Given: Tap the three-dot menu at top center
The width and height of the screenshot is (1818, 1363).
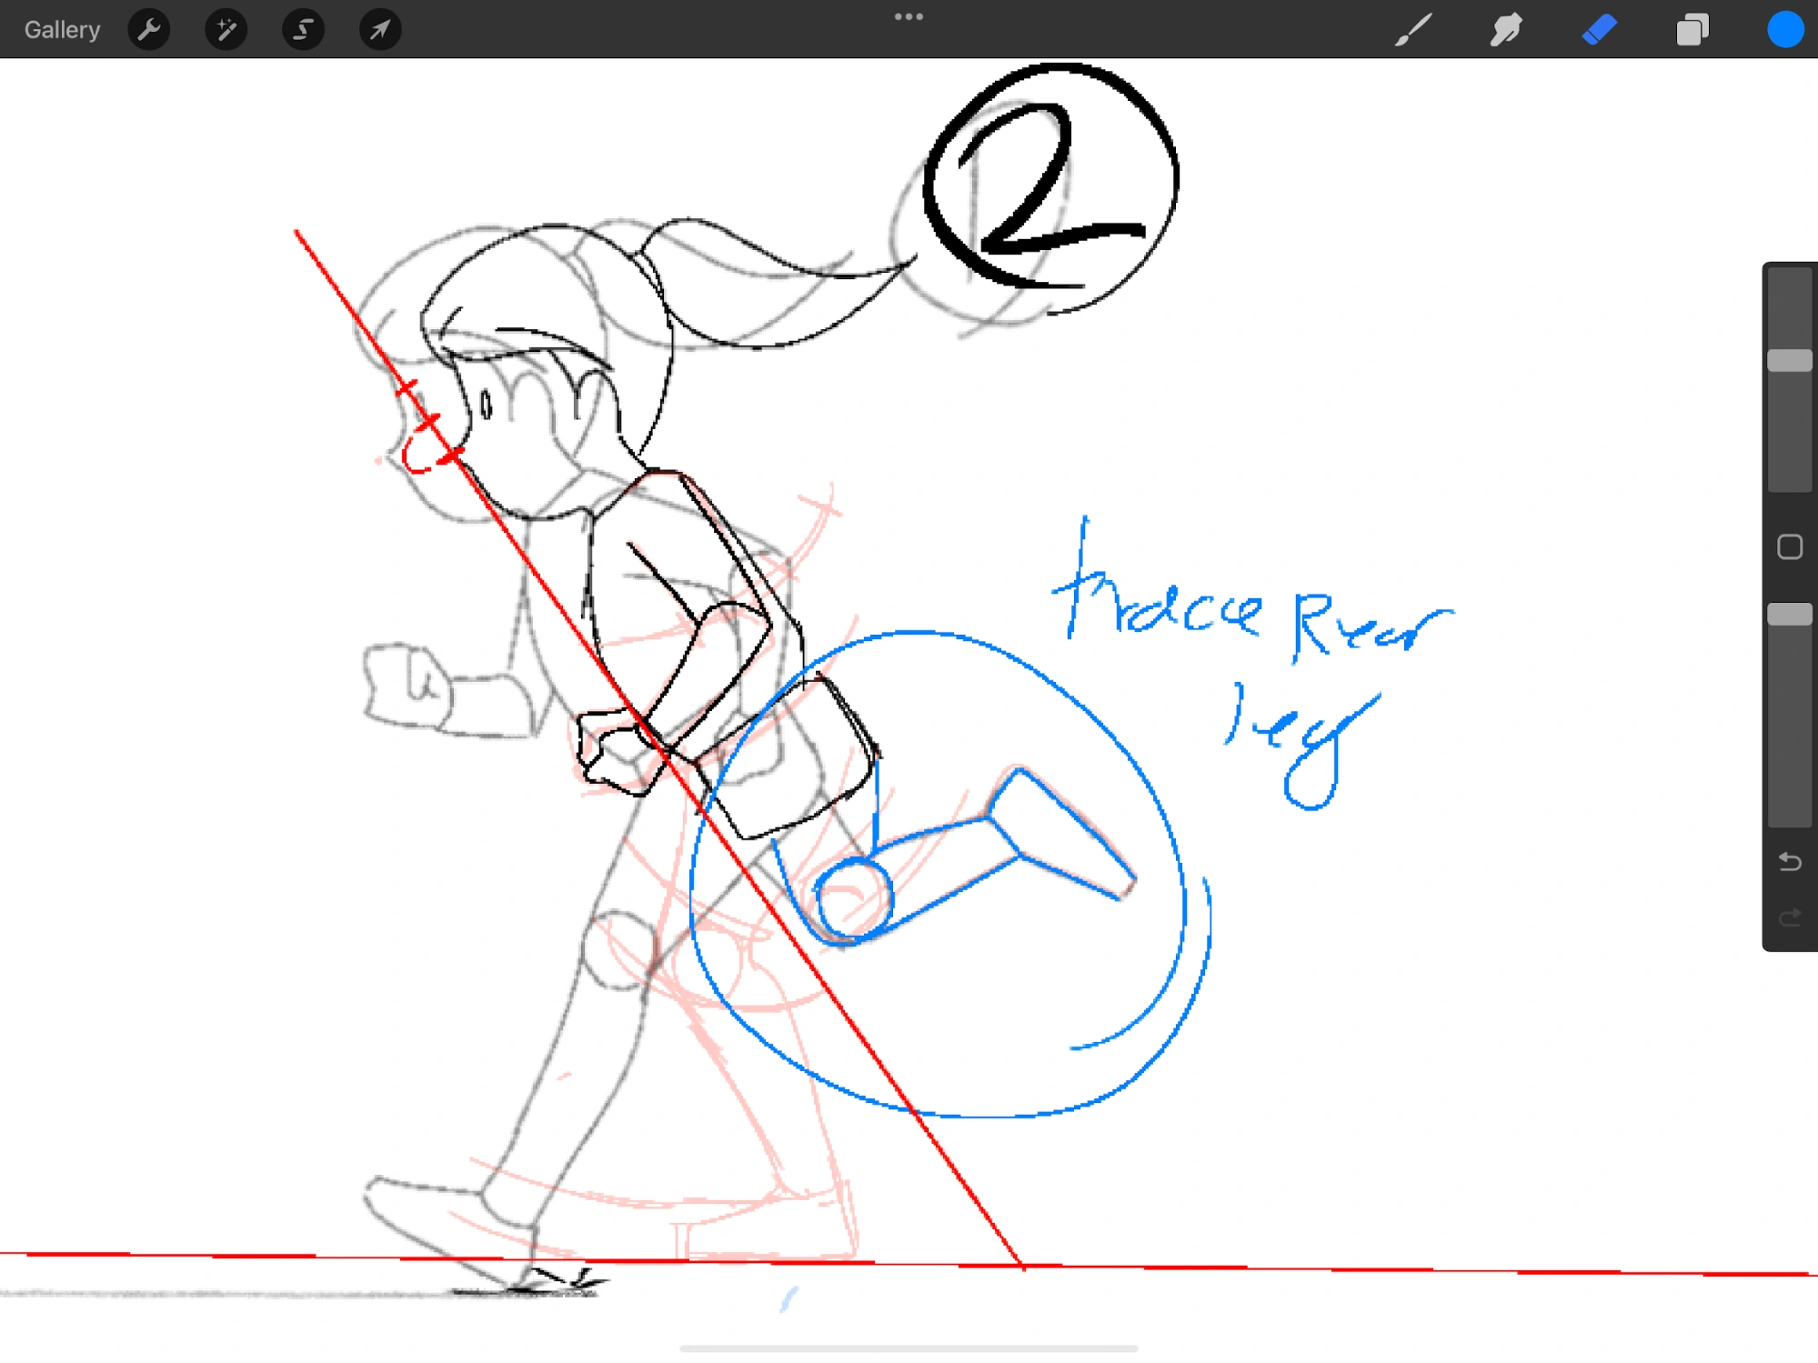Looking at the screenshot, I should click(x=908, y=17).
